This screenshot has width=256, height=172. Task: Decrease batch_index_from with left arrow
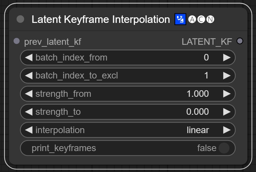(x=29, y=58)
